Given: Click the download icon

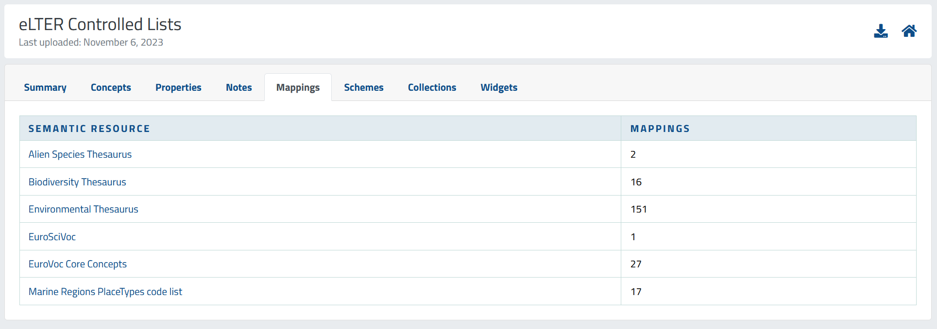Looking at the screenshot, I should click(x=880, y=31).
